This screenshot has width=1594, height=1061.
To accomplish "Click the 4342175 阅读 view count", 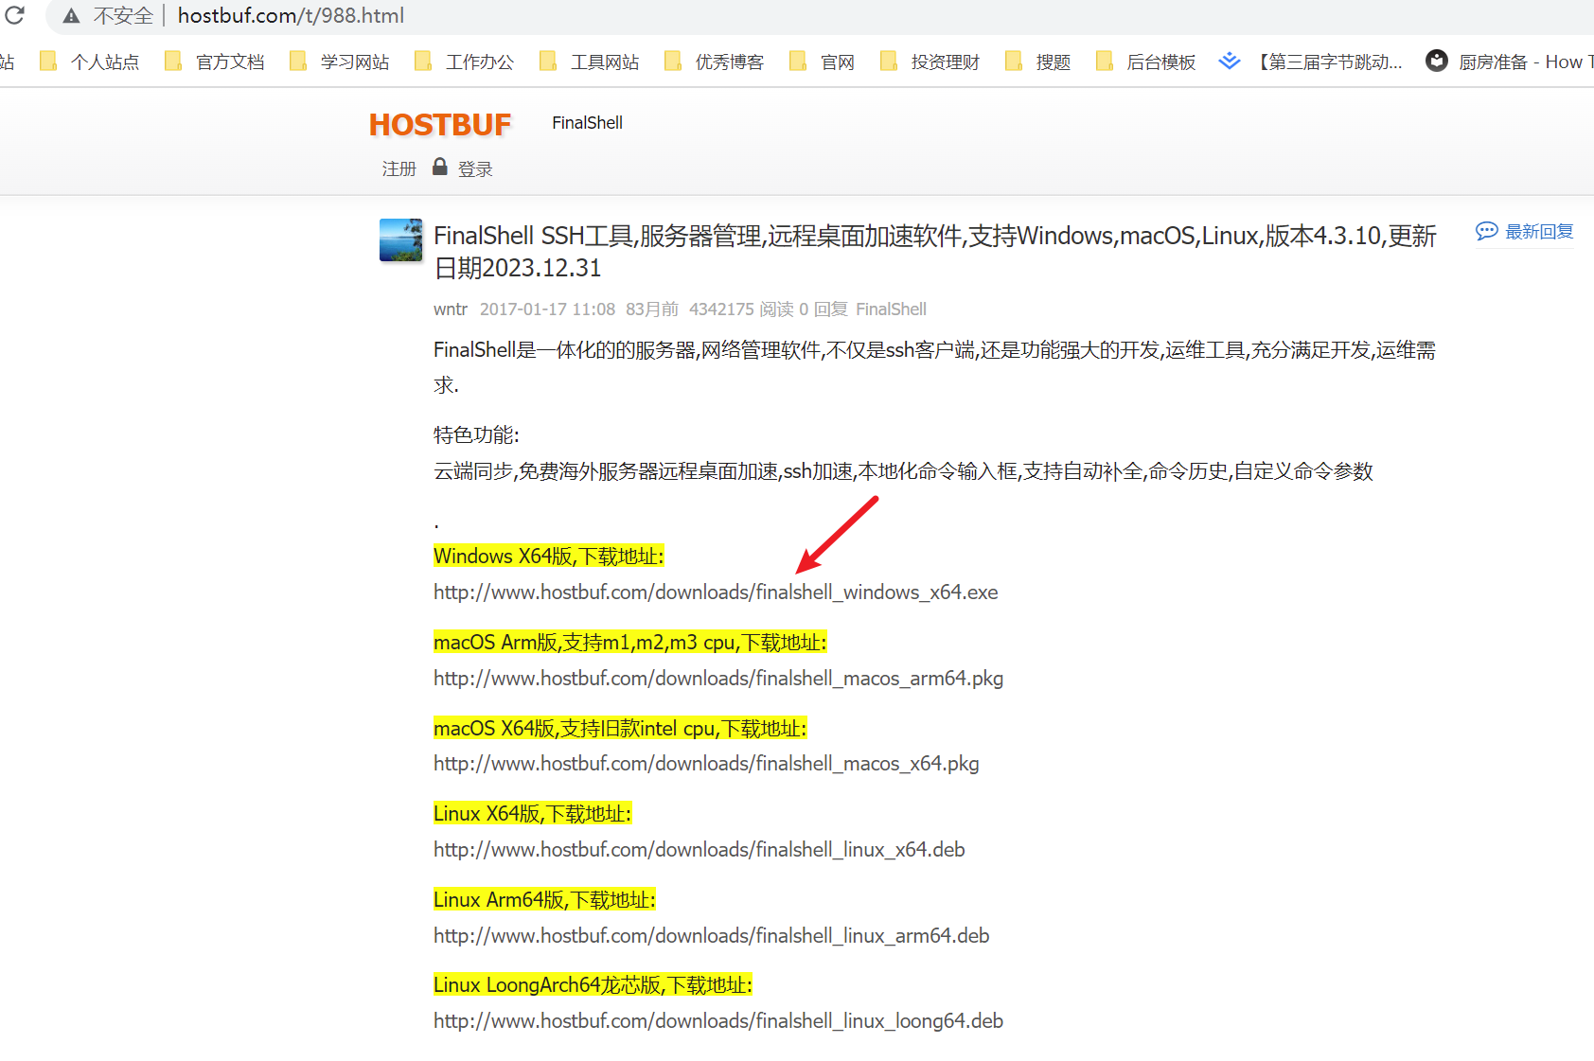I will (741, 309).
